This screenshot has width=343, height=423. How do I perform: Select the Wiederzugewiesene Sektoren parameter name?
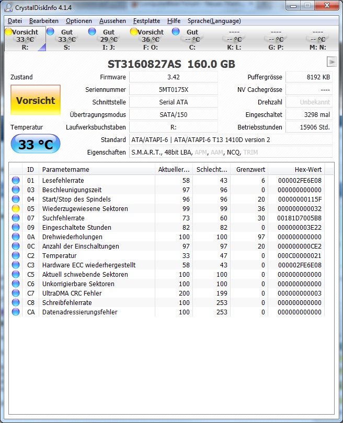tap(85, 208)
